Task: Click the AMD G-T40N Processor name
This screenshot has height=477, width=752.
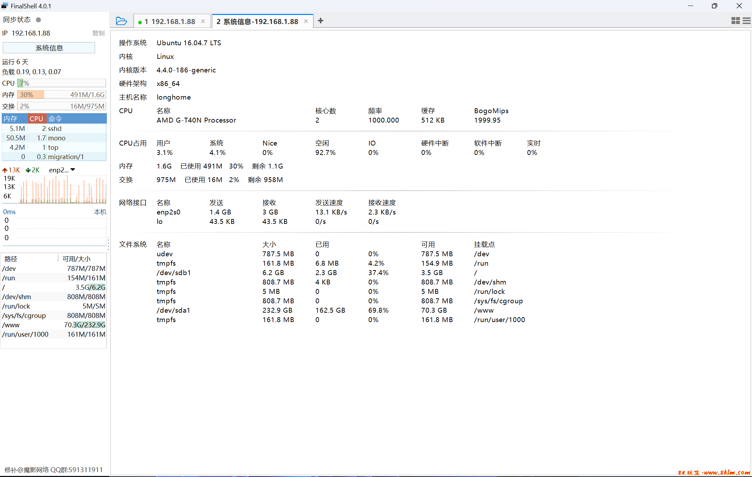Action: coord(196,120)
